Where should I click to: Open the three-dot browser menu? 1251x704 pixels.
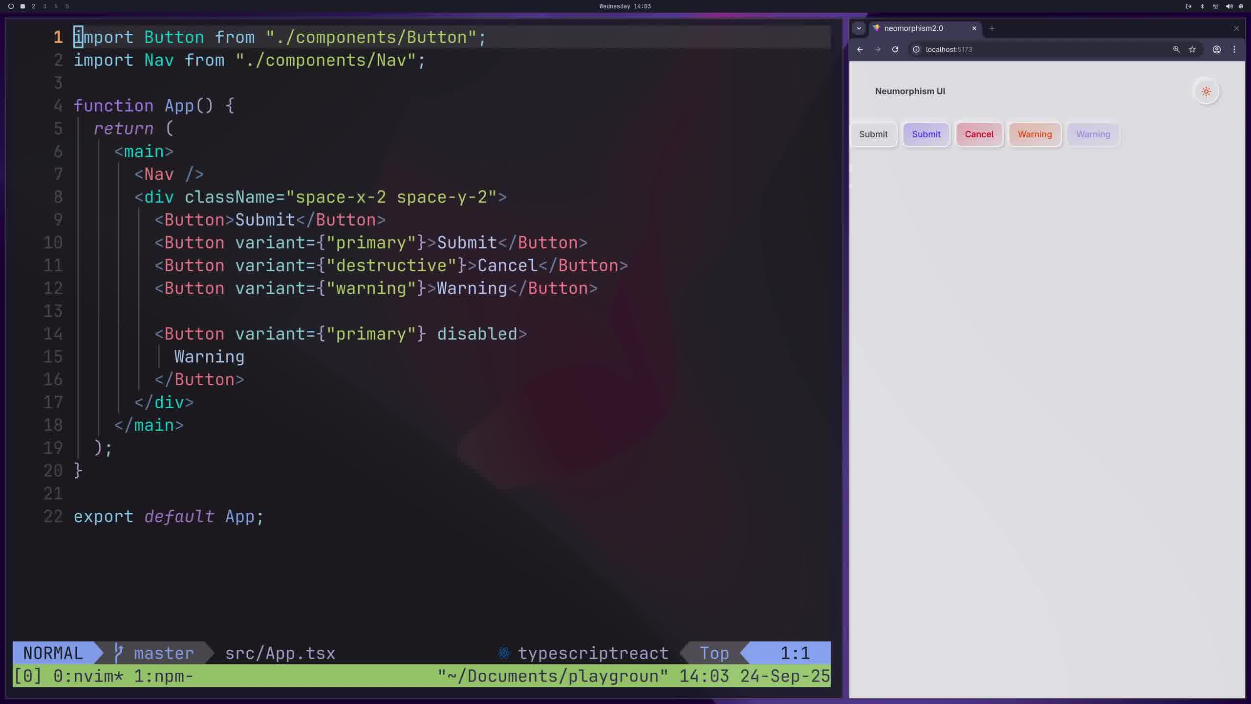[1234, 49]
